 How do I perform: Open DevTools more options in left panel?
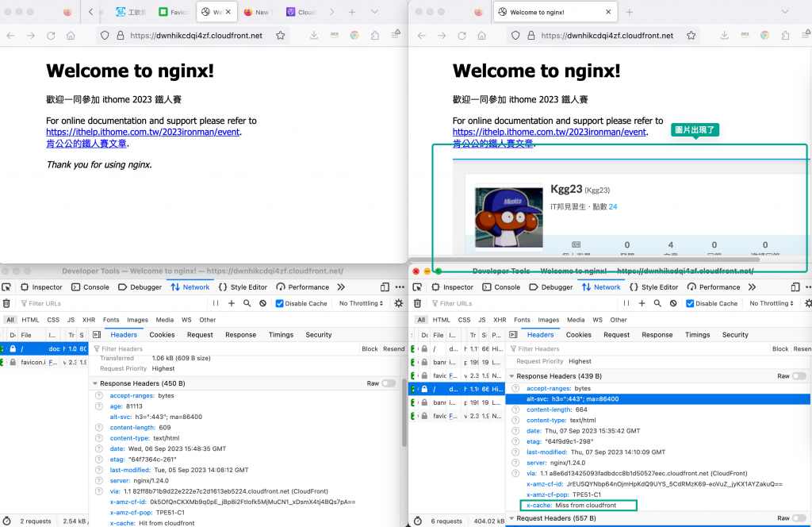tap(400, 287)
